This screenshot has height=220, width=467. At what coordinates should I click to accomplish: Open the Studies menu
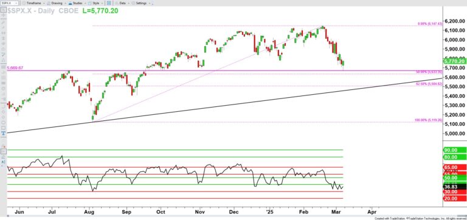click(x=77, y=3)
